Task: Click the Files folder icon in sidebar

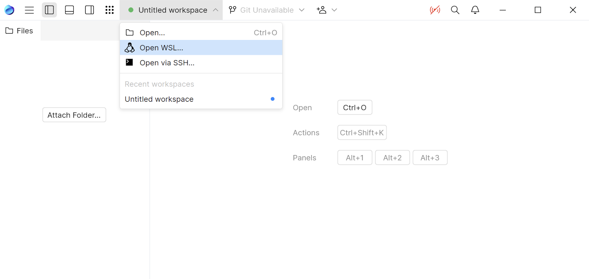Action: 9,30
